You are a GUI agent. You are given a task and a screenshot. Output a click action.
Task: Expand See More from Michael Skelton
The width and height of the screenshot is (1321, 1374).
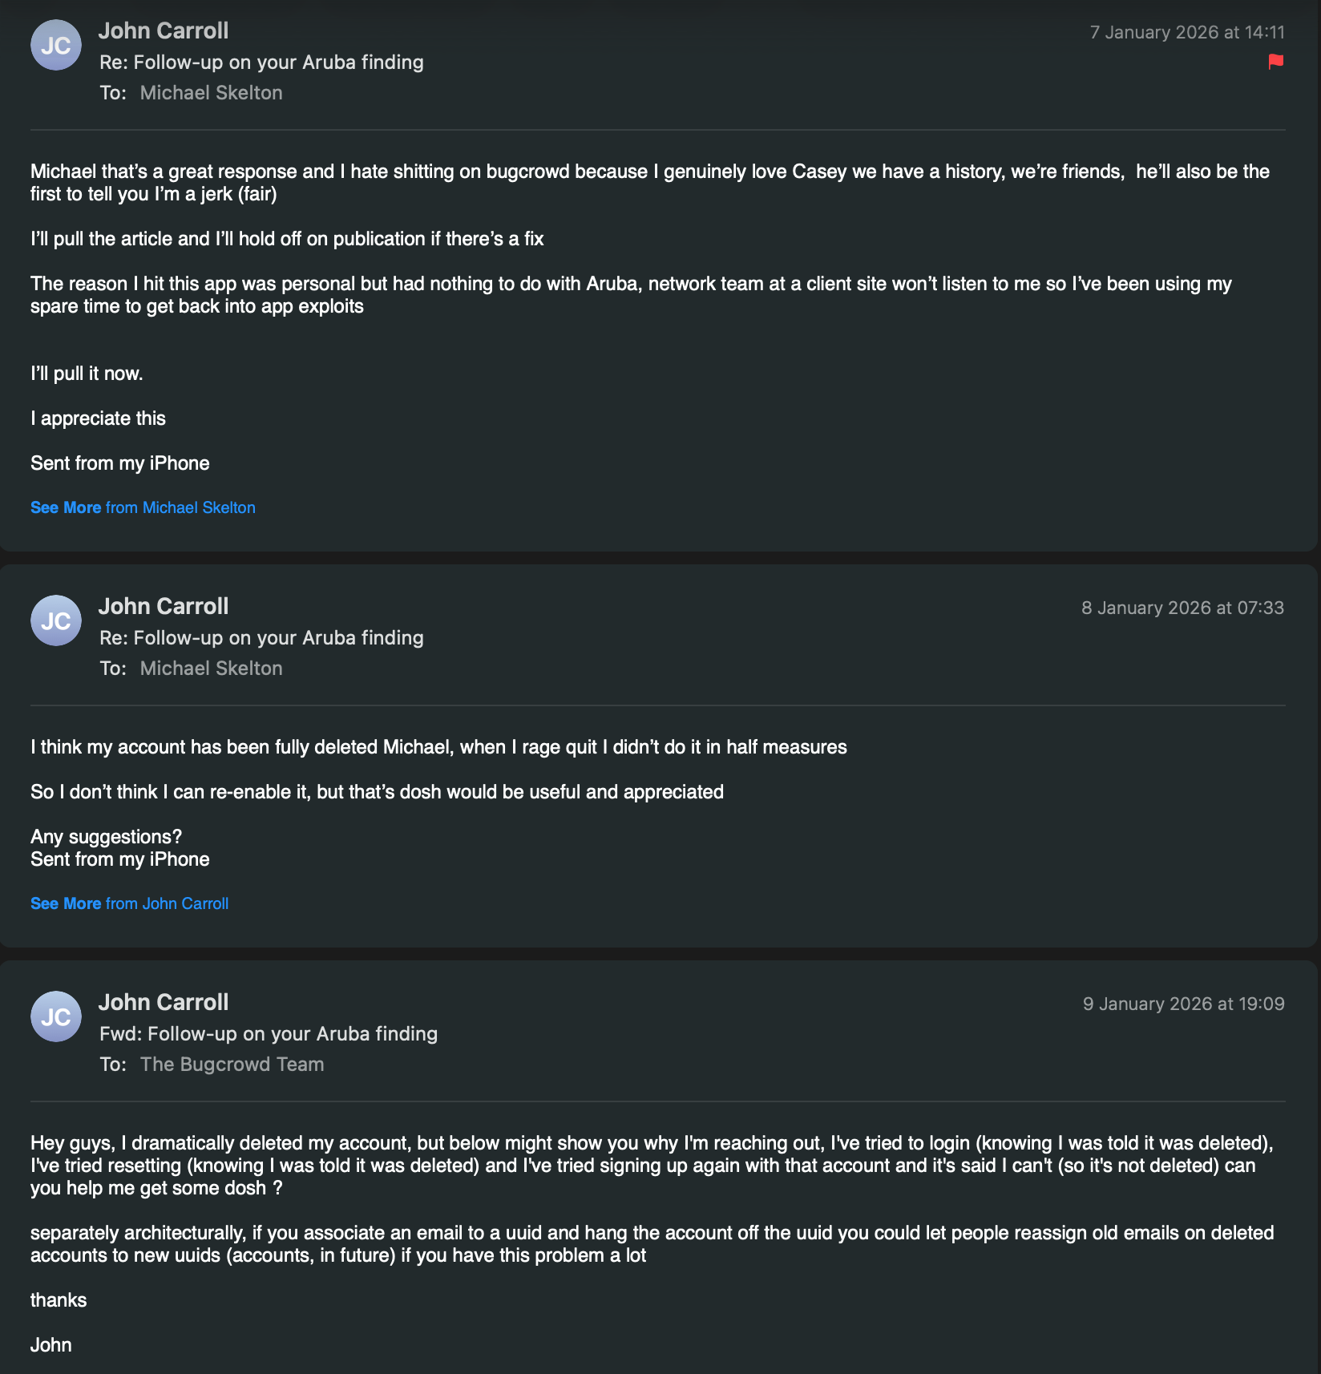pos(143,507)
